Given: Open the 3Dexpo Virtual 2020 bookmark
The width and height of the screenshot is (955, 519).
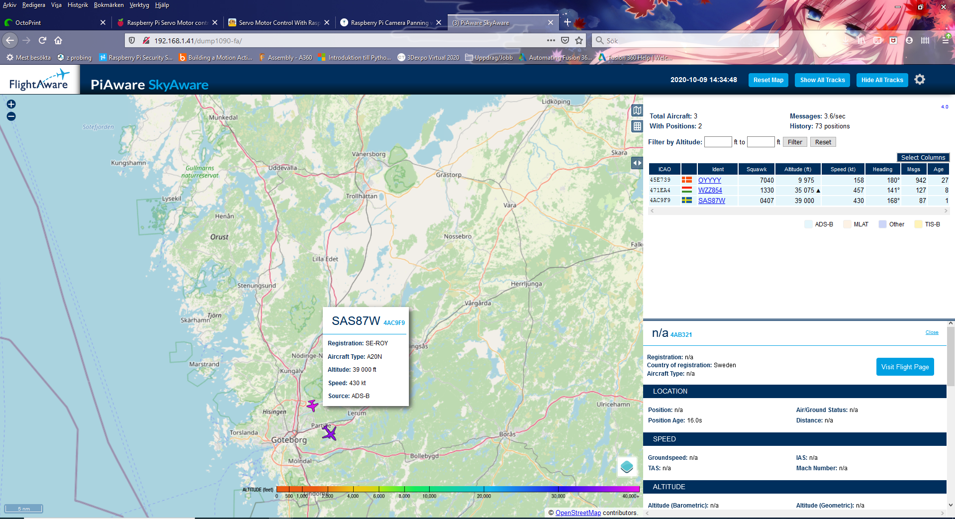Looking at the screenshot, I should 428,58.
